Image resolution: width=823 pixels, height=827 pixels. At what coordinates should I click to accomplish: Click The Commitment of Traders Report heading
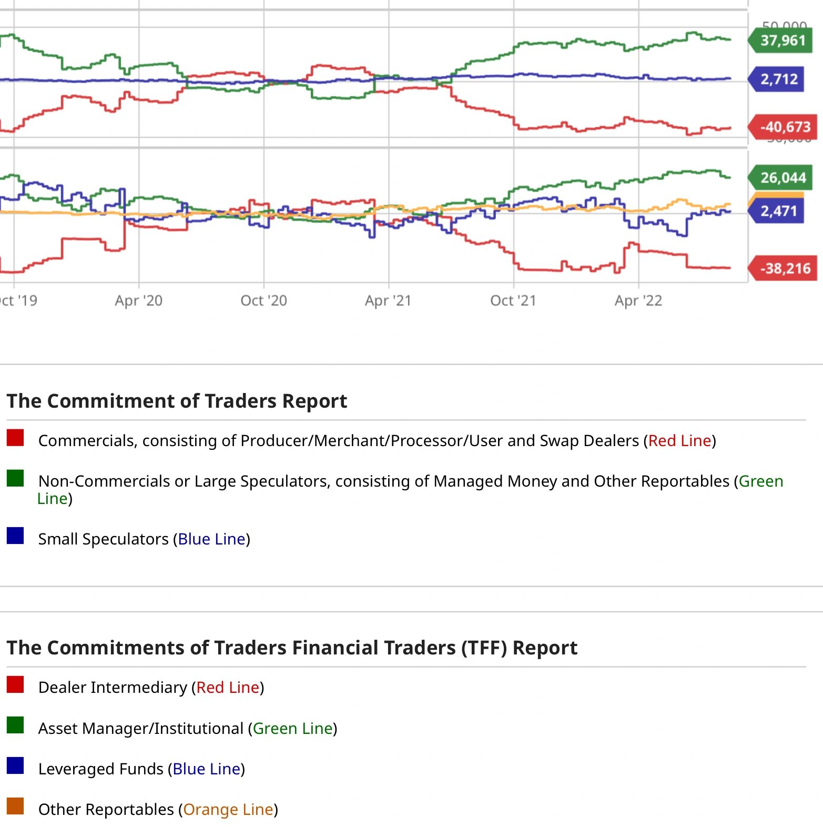click(x=177, y=401)
